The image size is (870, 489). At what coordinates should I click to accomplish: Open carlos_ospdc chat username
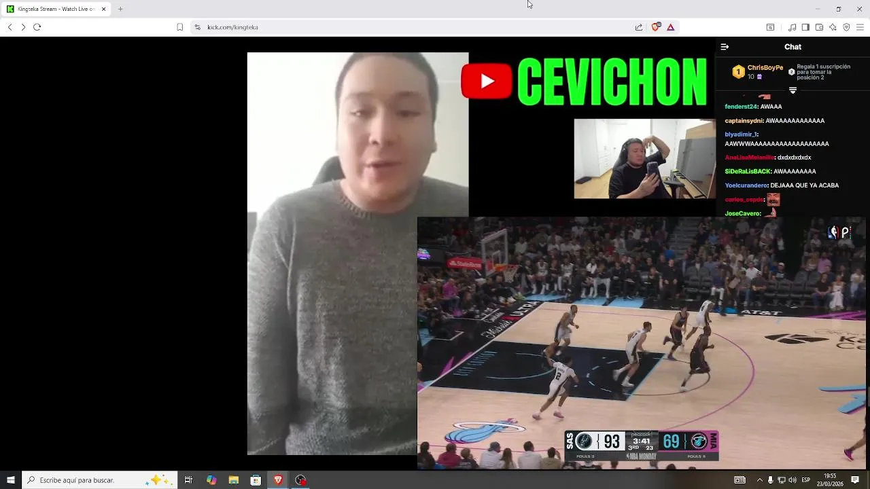[744, 200]
